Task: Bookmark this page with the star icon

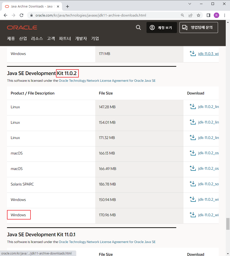Action: (x=198, y=15)
